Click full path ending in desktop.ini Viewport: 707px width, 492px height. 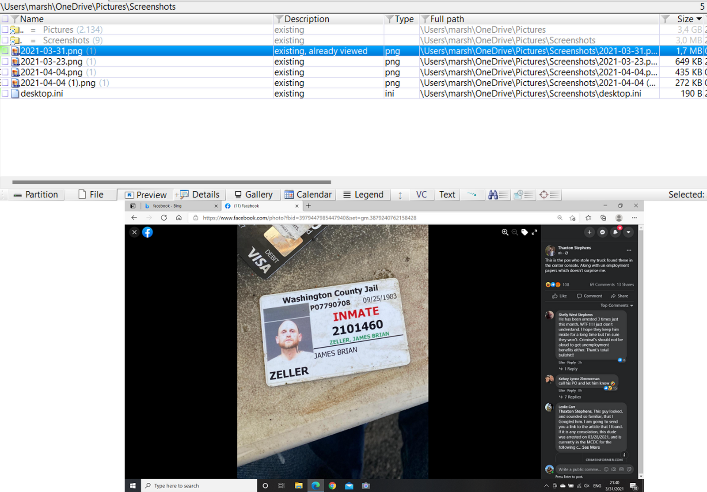coord(531,94)
